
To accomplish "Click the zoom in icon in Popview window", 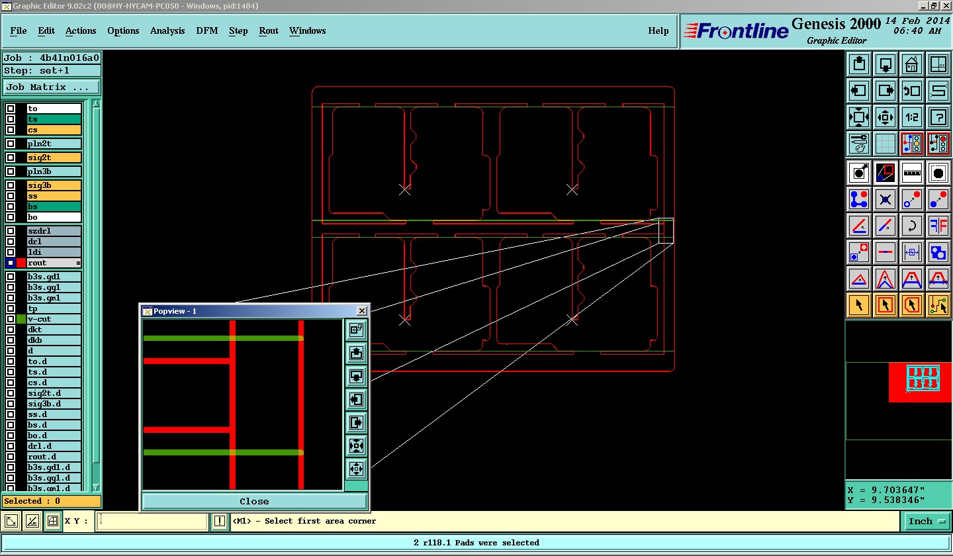I will tap(356, 445).
